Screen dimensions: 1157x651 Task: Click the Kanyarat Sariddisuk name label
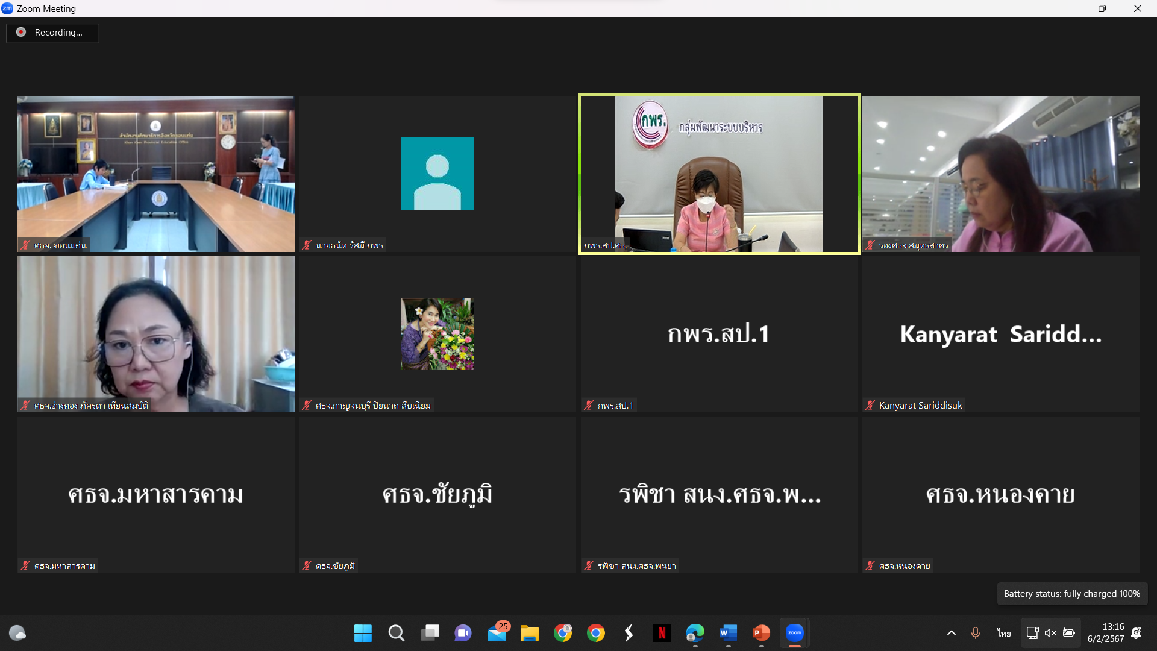(921, 406)
